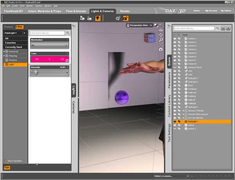235x180 pixels.
Task: Open the Select a Lesson dropdown
Action: [x=172, y=176]
